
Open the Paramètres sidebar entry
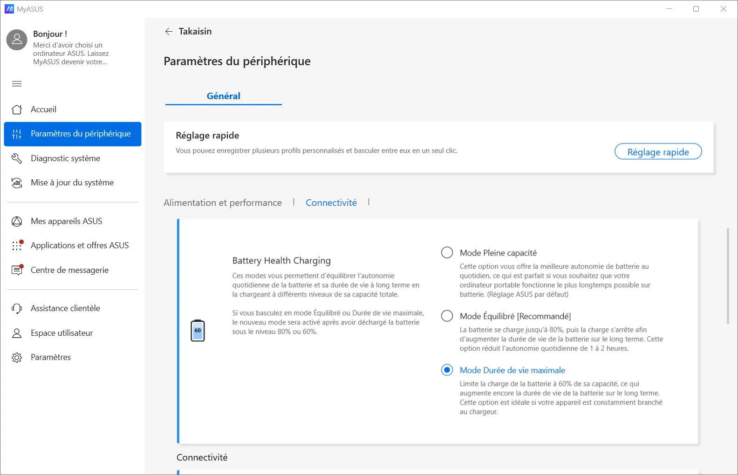tap(72, 357)
